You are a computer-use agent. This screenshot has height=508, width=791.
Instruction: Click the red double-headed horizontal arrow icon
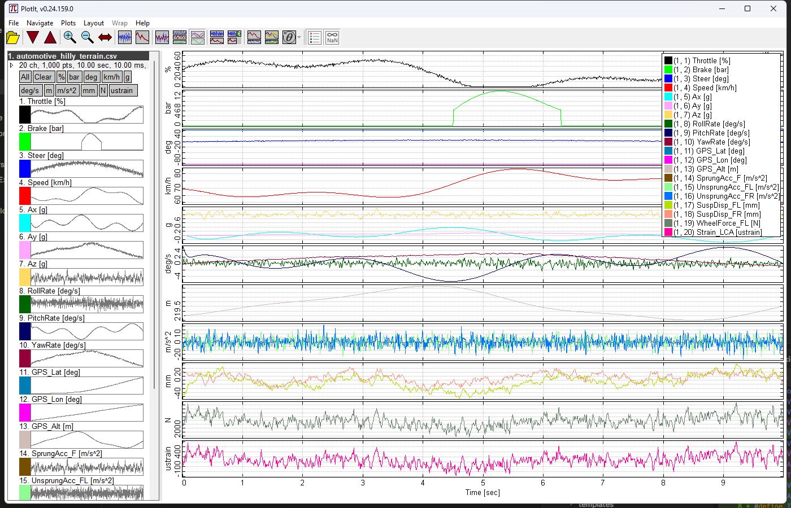click(105, 38)
